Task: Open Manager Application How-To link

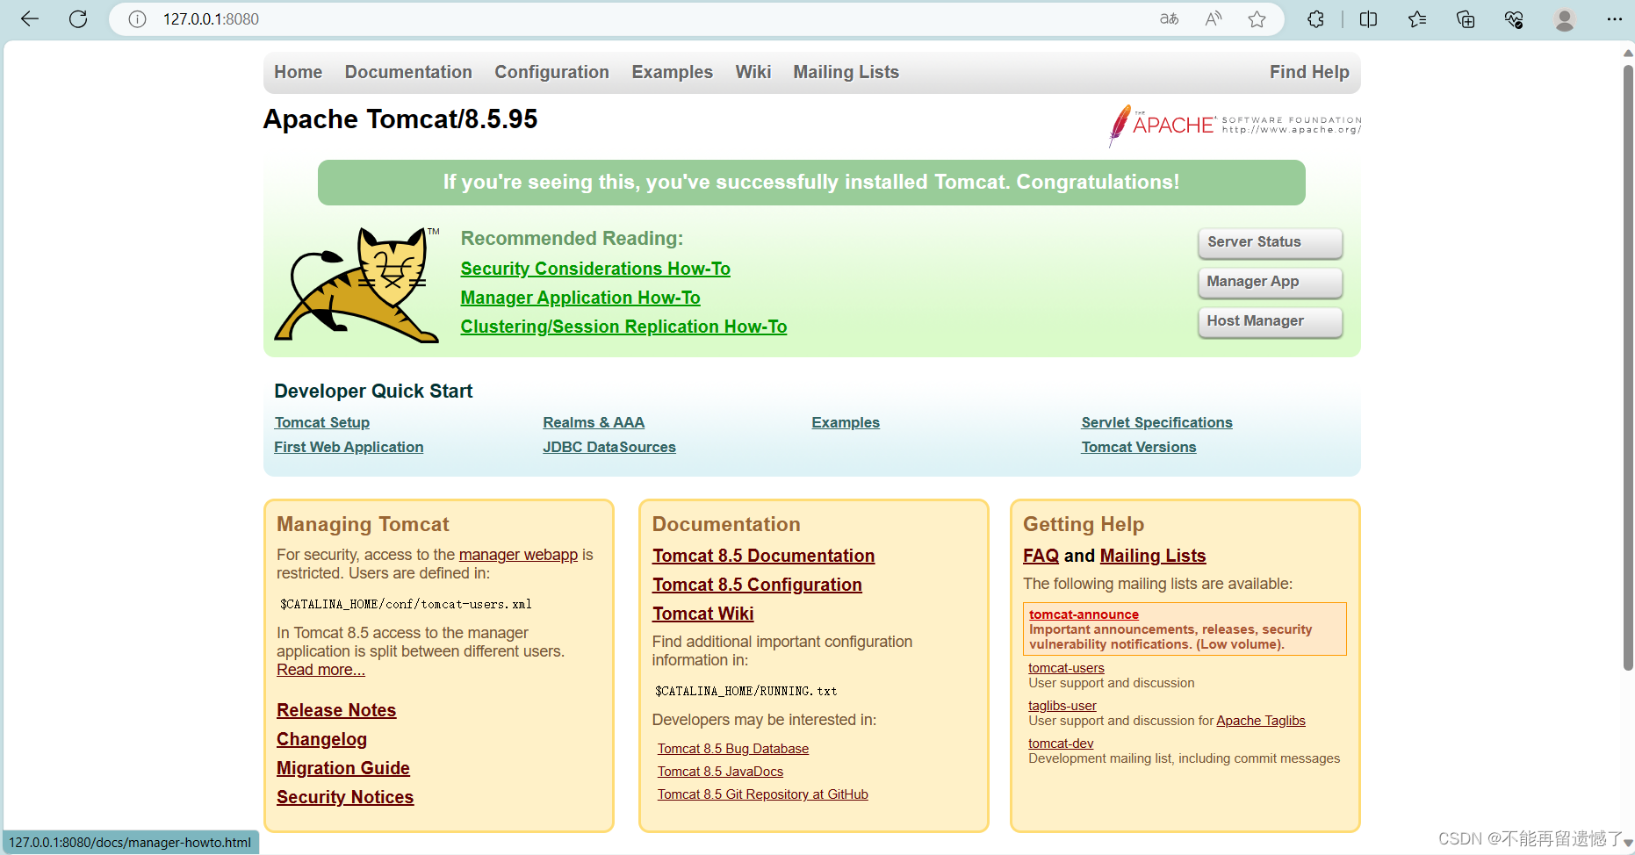Action: 580,298
